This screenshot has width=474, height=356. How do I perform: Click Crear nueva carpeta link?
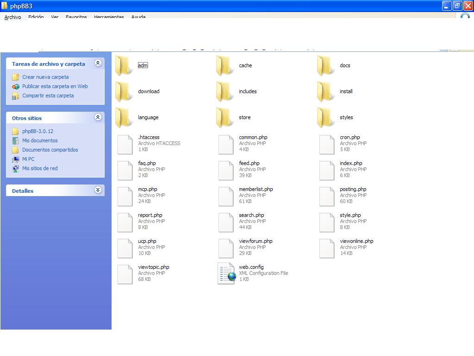pyautogui.click(x=45, y=77)
